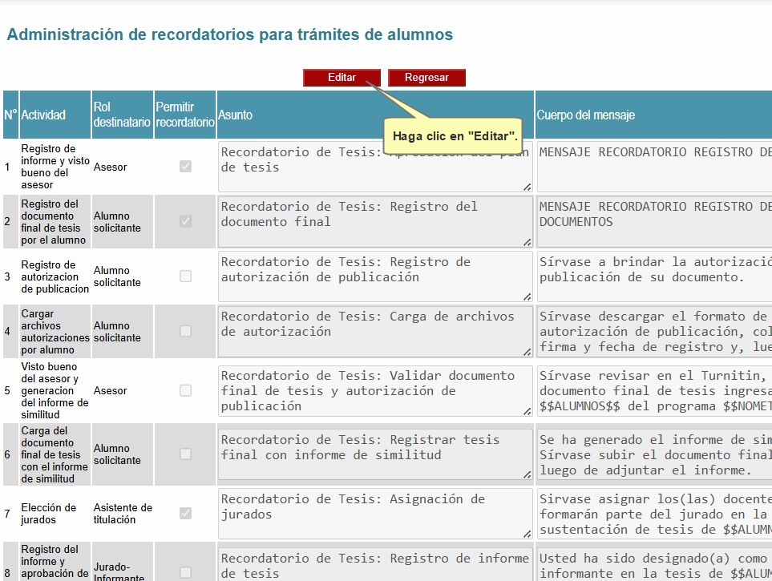Toggle reminder checkbox for row 2
Screen dimensions: 772x581
185,221
